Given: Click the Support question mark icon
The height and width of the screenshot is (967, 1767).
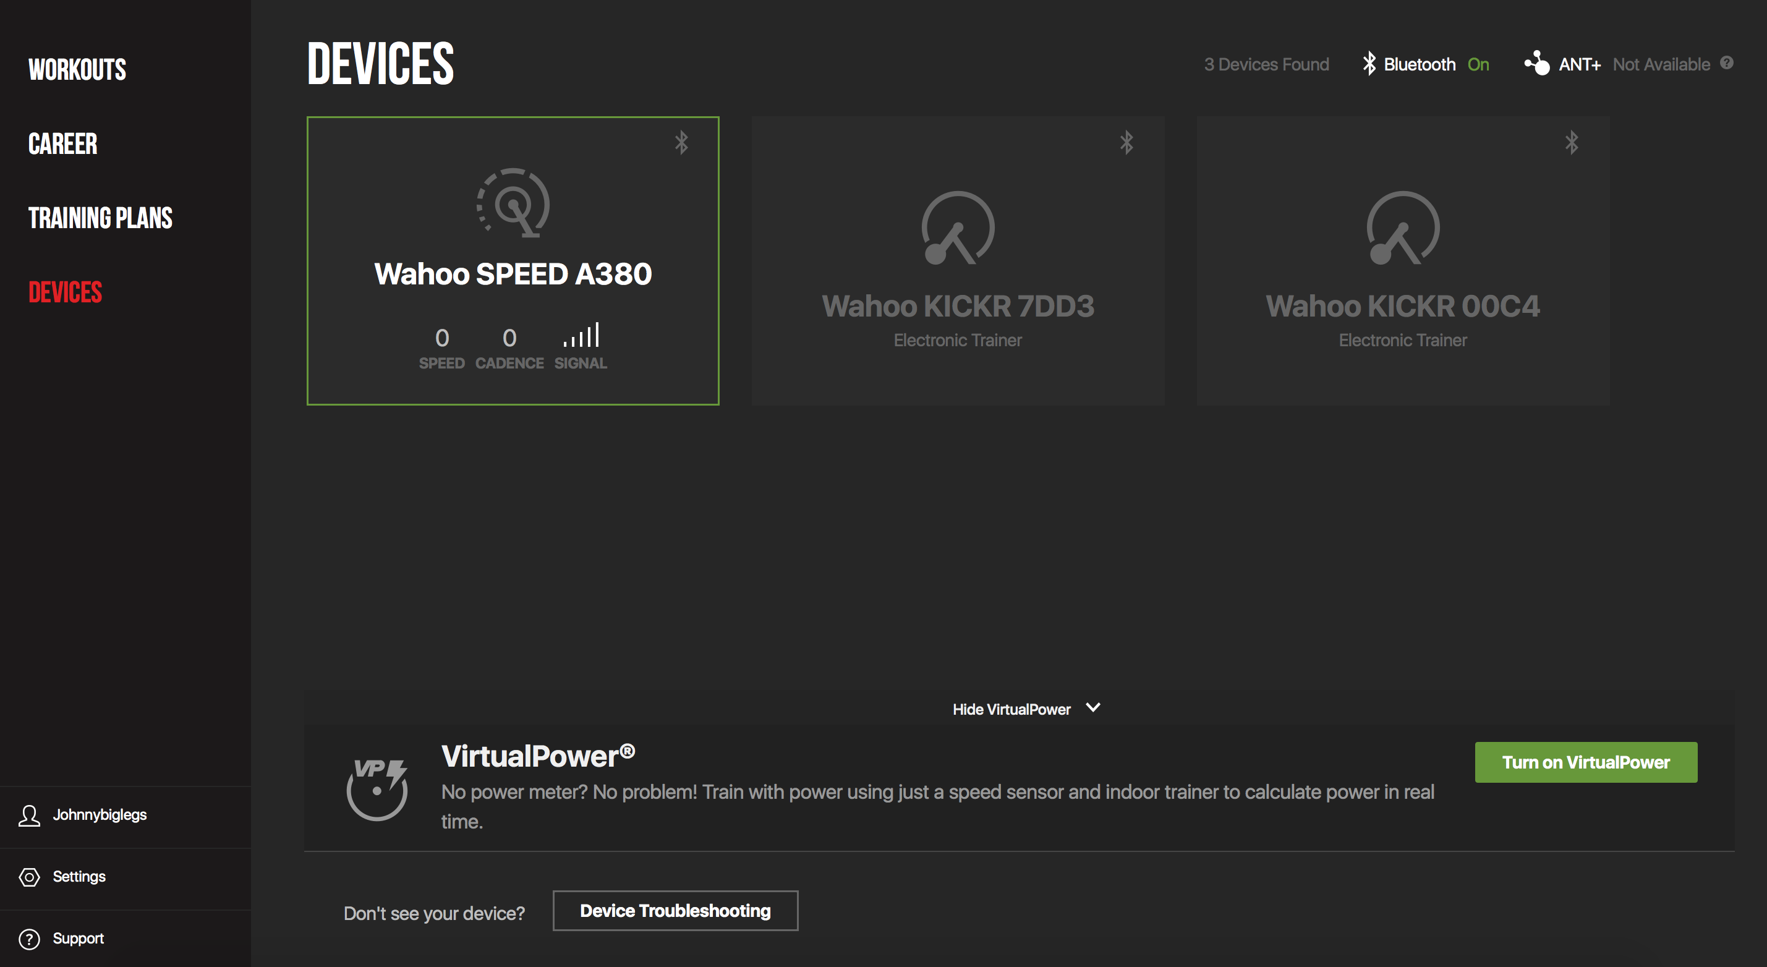Looking at the screenshot, I should pos(29,939).
